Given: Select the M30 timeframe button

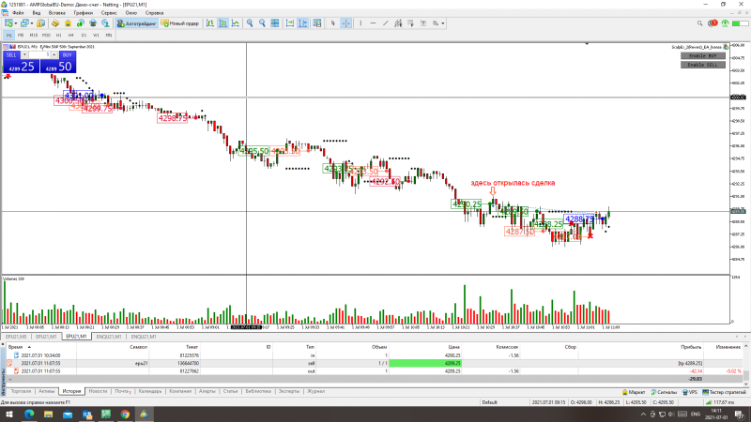Looking at the screenshot, I should click(46, 36).
